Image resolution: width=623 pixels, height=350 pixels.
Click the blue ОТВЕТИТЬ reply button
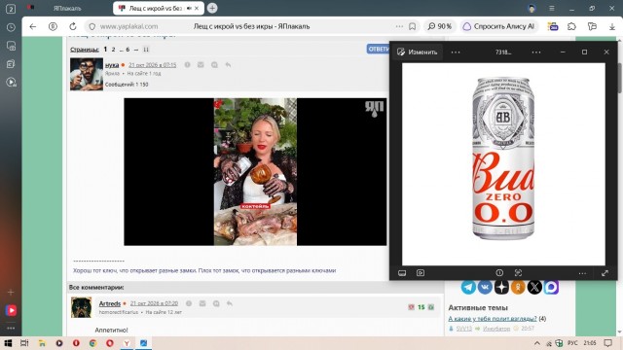[x=379, y=50]
